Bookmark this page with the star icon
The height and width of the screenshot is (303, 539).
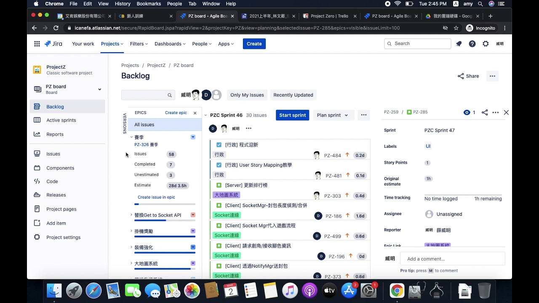point(456,28)
